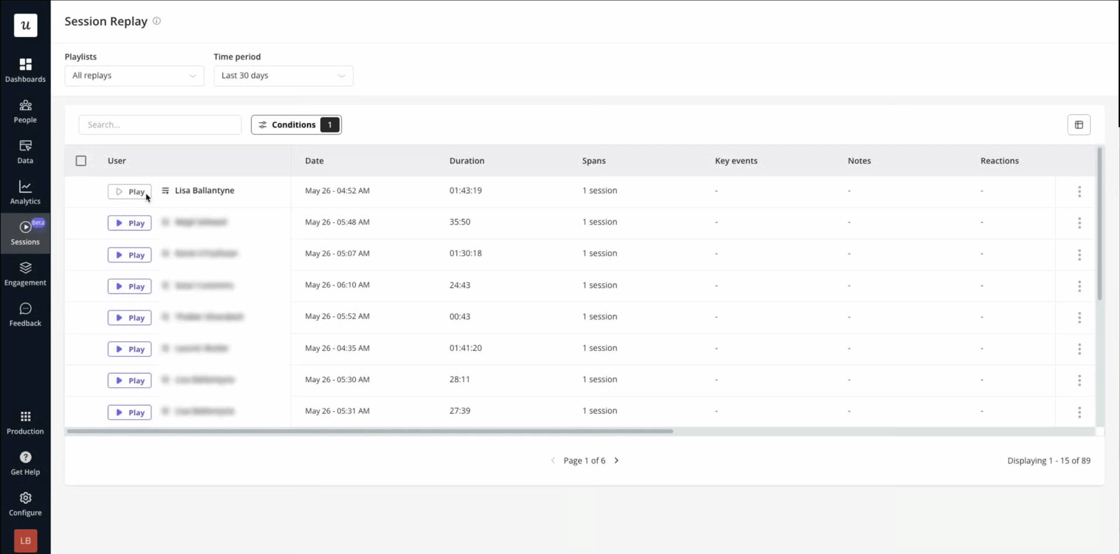Click the Spans column header
Screen dimensions: 1120x554
point(594,161)
